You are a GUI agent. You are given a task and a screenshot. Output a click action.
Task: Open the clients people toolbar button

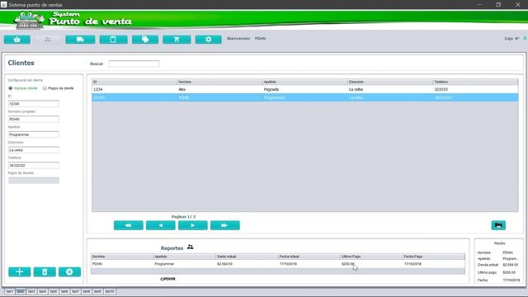point(48,40)
